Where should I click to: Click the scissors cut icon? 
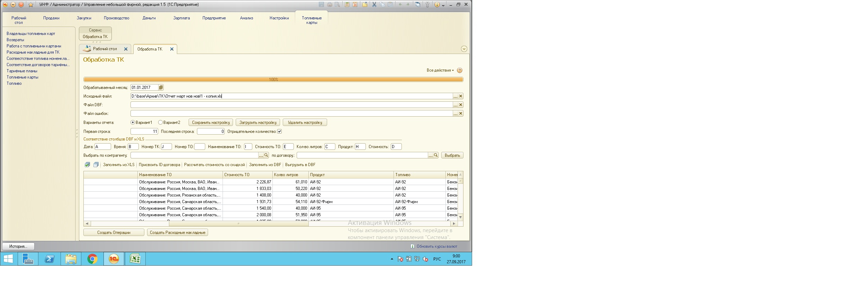pyautogui.click(x=374, y=4)
